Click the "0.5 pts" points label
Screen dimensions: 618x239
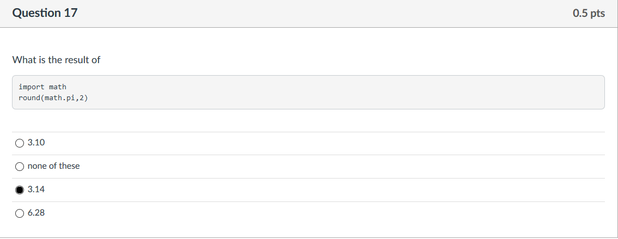pyautogui.click(x=589, y=14)
